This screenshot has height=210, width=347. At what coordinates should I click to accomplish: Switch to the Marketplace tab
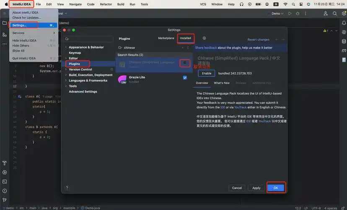point(166,38)
